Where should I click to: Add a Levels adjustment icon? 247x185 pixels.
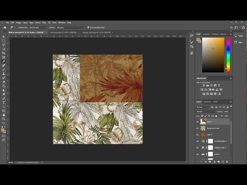[x=207, y=85]
